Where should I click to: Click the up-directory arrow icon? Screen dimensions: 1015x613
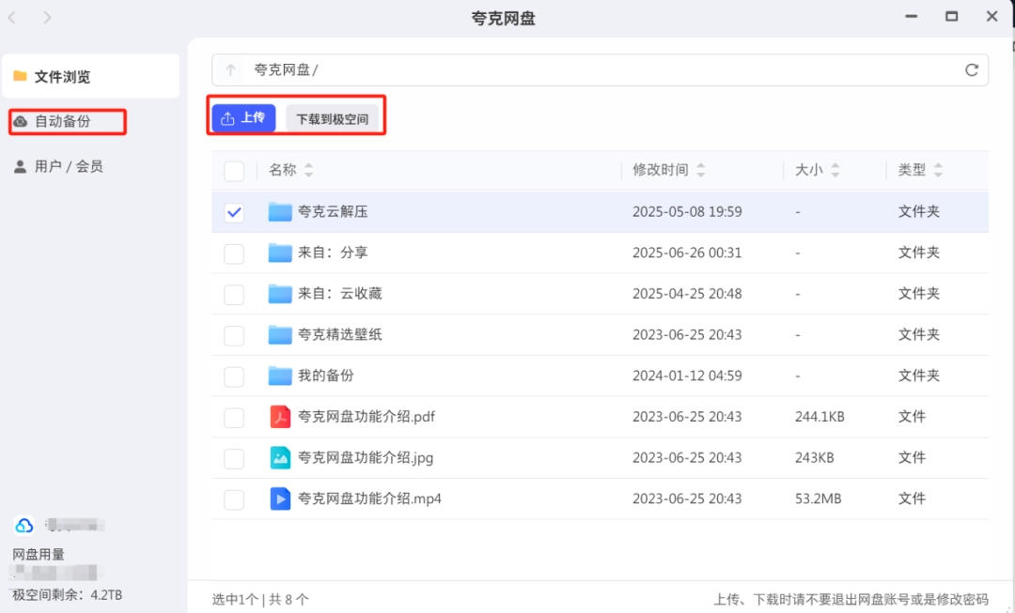tap(231, 70)
